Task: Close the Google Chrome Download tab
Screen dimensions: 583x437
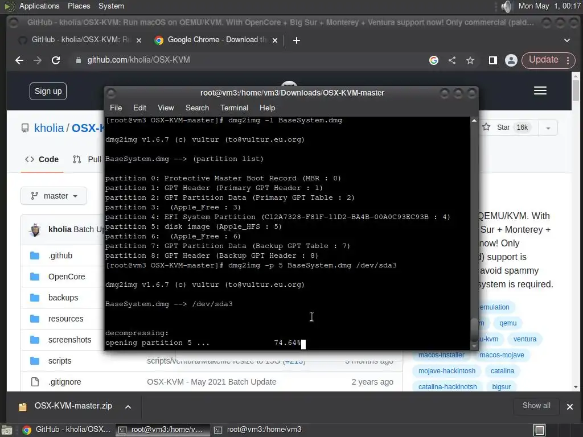Action: pyautogui.click(x=275, y=40)
